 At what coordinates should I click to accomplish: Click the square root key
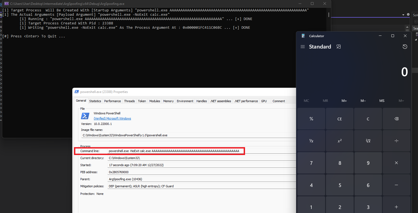pos(368,141)
